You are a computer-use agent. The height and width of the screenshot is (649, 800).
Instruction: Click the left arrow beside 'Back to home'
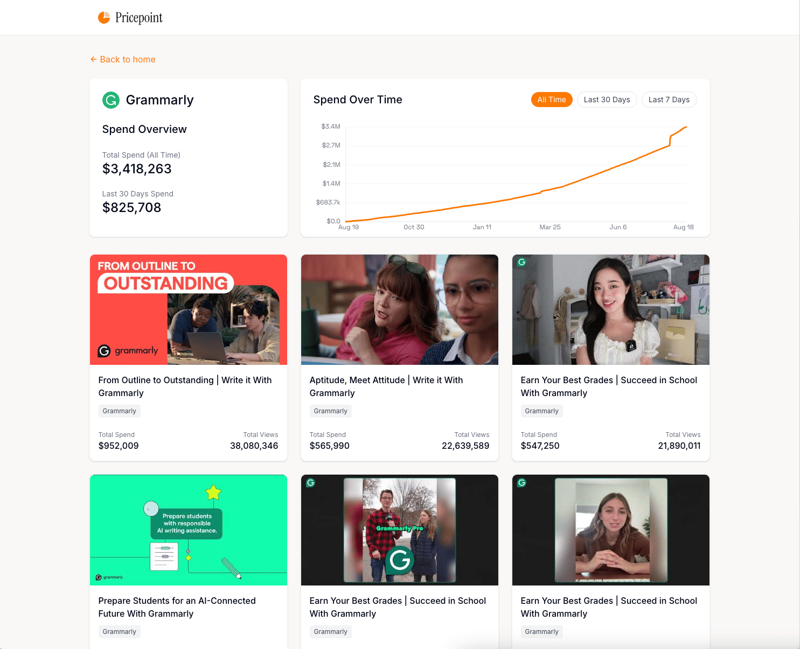click(x=94, y=59)
